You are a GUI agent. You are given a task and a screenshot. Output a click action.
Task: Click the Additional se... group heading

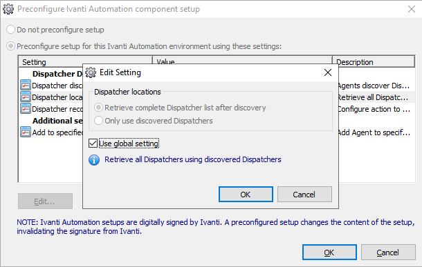pos(57,121)
